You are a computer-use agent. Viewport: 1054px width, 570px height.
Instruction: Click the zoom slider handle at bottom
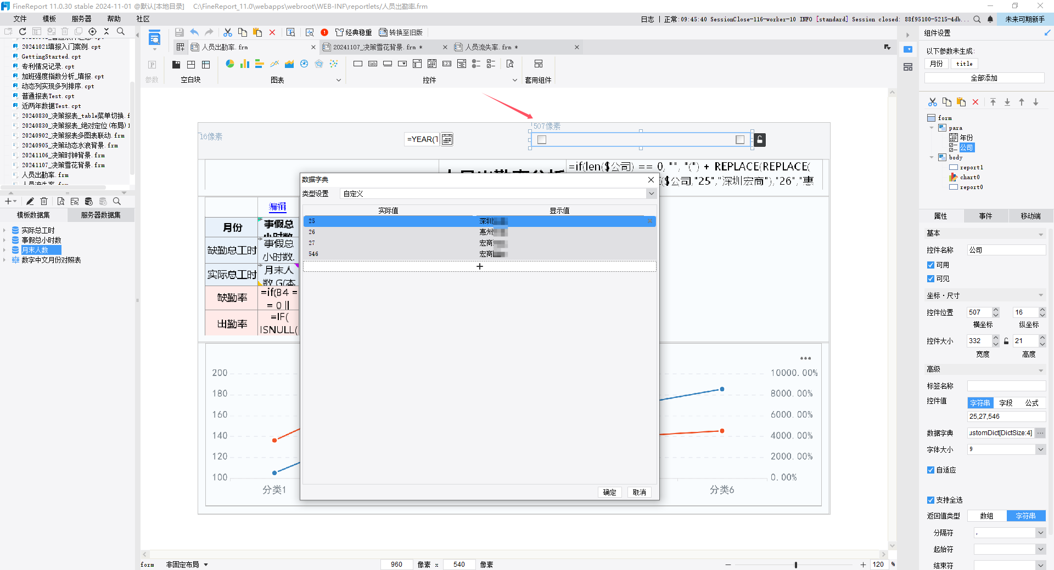pos(795,565)
